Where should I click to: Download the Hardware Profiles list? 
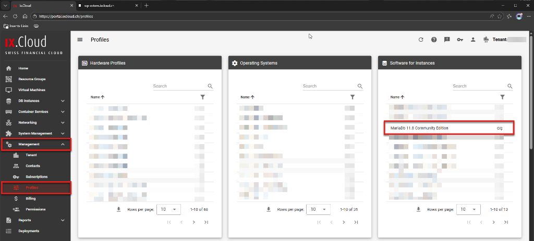coord(119,209)
